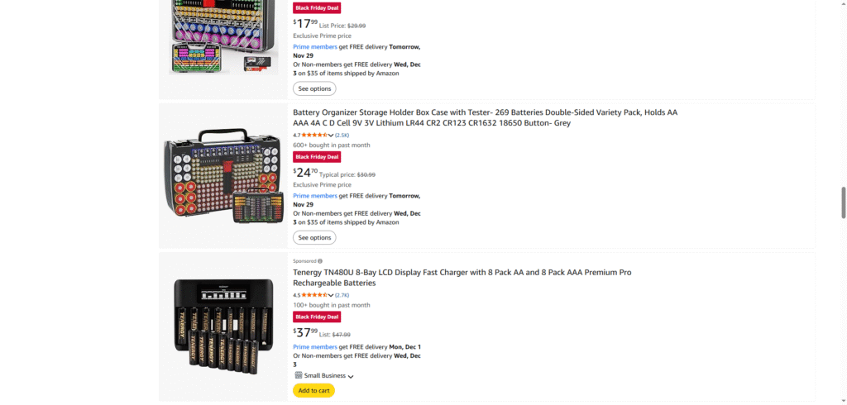Click Prime members link on $24.70 listing
The width and height of the screenshot is (847, 405).
pos(315,196)
